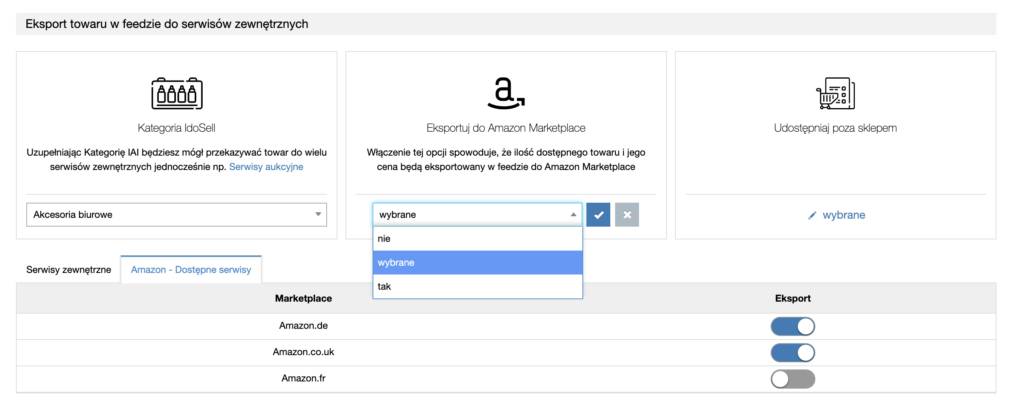Open the Akcesoria biurowe category dropdown
Screen dimensions: 1010x399
click(176, 215)
